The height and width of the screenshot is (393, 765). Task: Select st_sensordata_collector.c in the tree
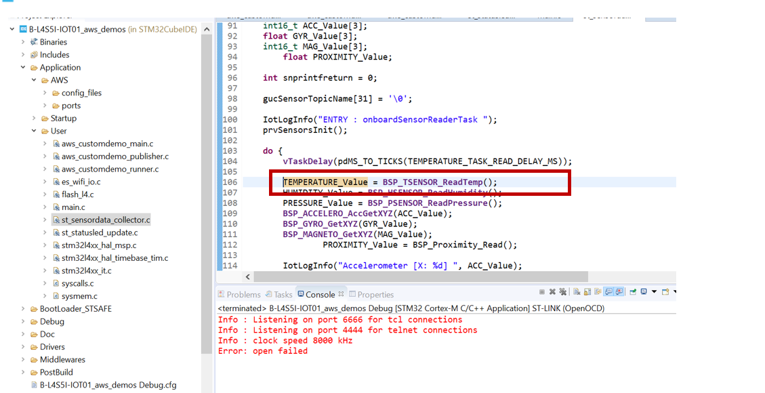coord(106,220)
